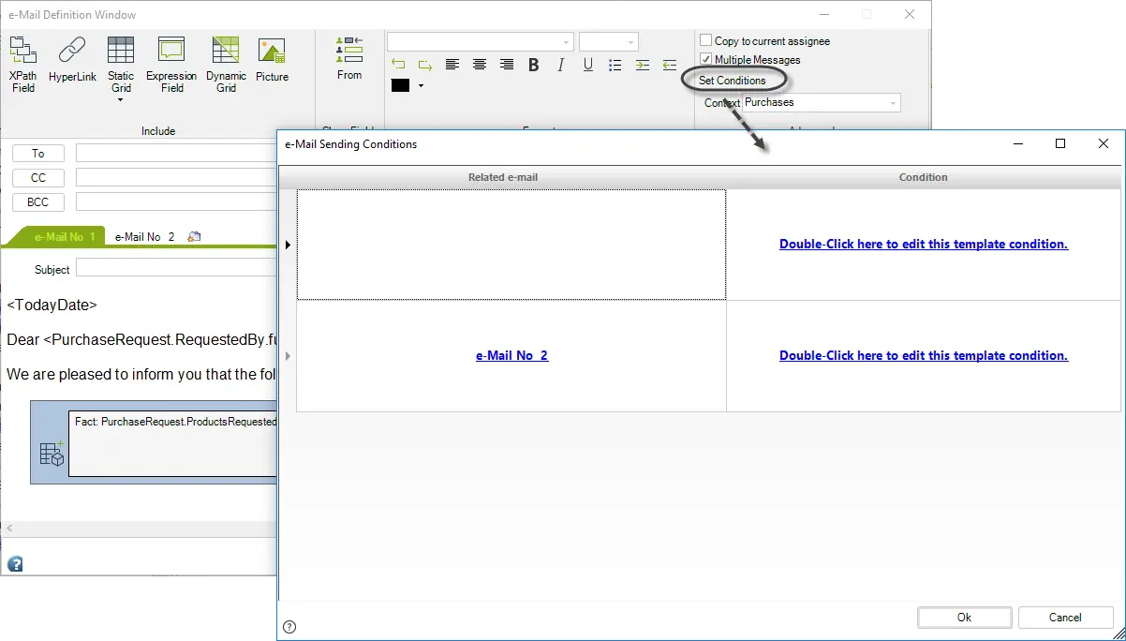Select the empty first Related e-mail cell
Image resolution: width=1126 pixels, height=641 pixels.
click(511, 245)
